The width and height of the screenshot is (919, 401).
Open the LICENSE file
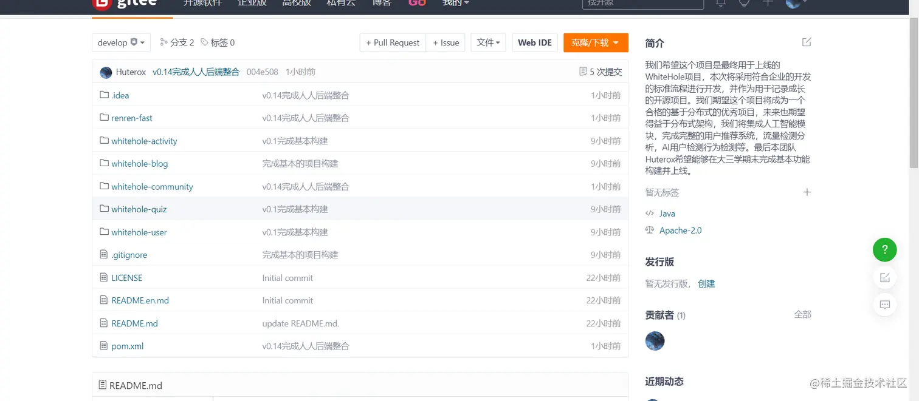126,278
